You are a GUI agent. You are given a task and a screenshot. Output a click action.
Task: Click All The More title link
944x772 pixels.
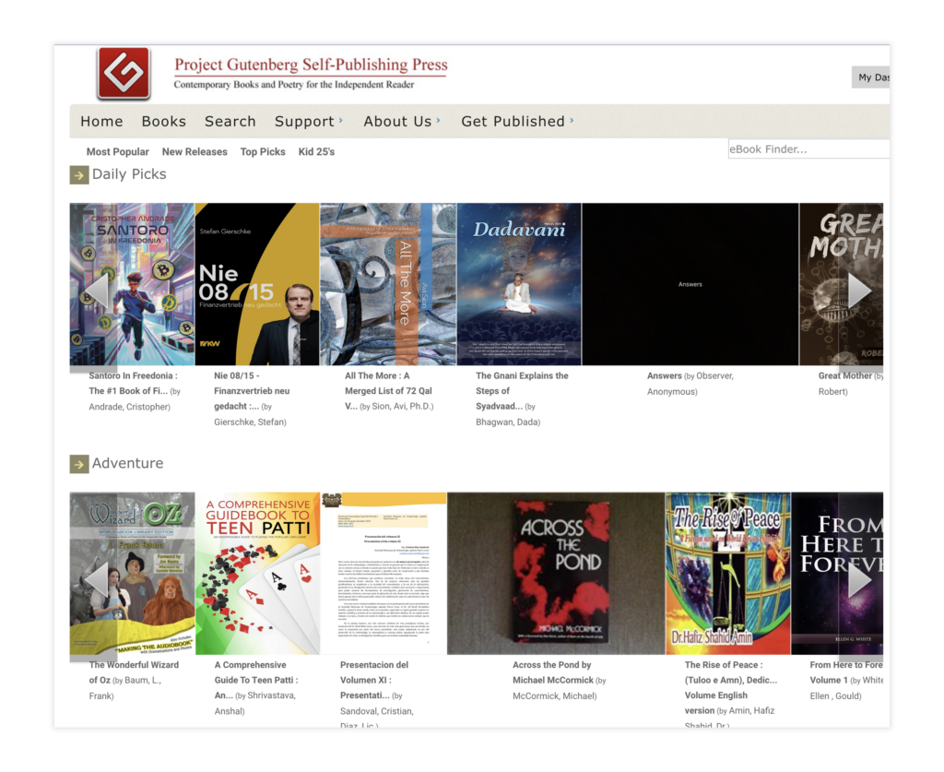coord(388,391)
